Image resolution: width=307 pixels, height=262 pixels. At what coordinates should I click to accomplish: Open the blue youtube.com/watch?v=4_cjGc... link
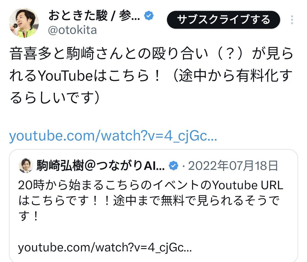click(113, 136)
